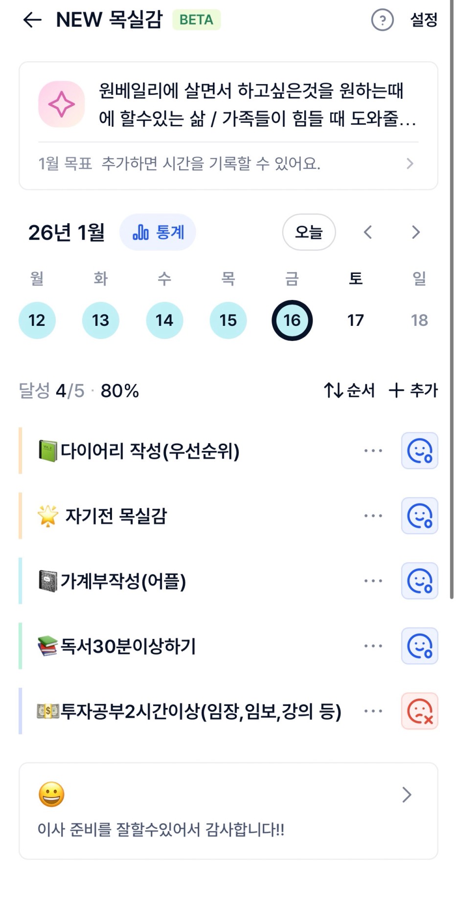Tap the pink sparkle goal icon

[62, 104]
